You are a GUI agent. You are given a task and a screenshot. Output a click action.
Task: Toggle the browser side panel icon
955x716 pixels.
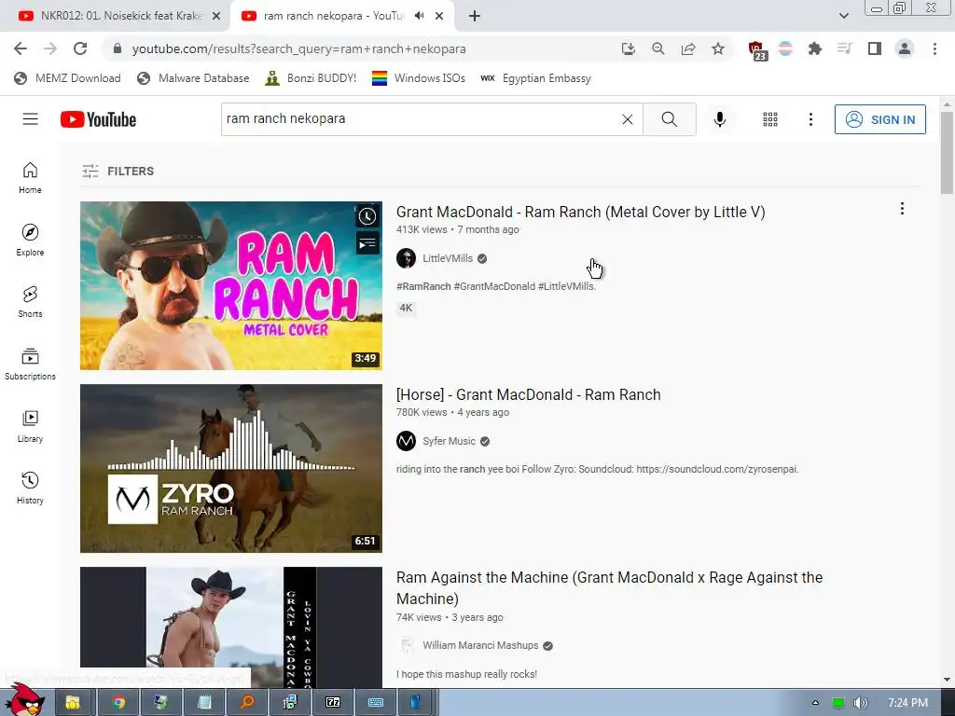(x=875, y=48)
